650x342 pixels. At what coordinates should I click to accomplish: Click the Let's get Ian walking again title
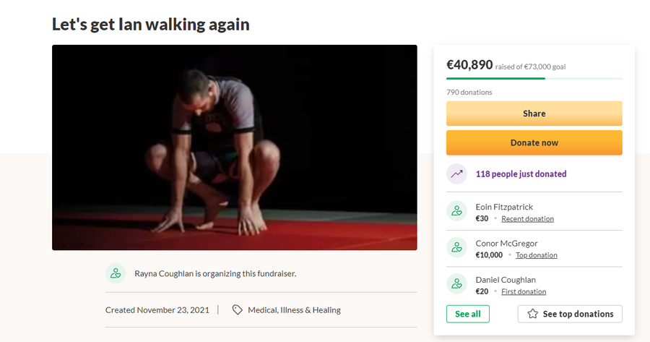tap(151, 24)
